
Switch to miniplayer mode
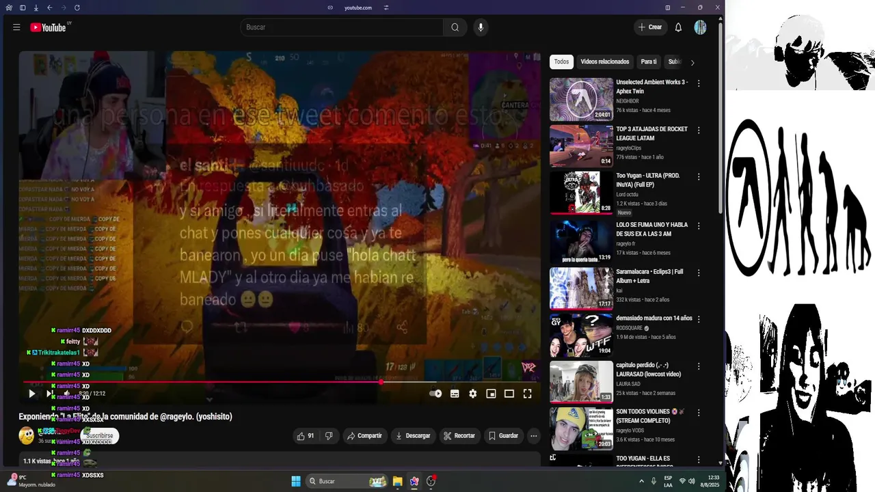[x=491, y=394]
